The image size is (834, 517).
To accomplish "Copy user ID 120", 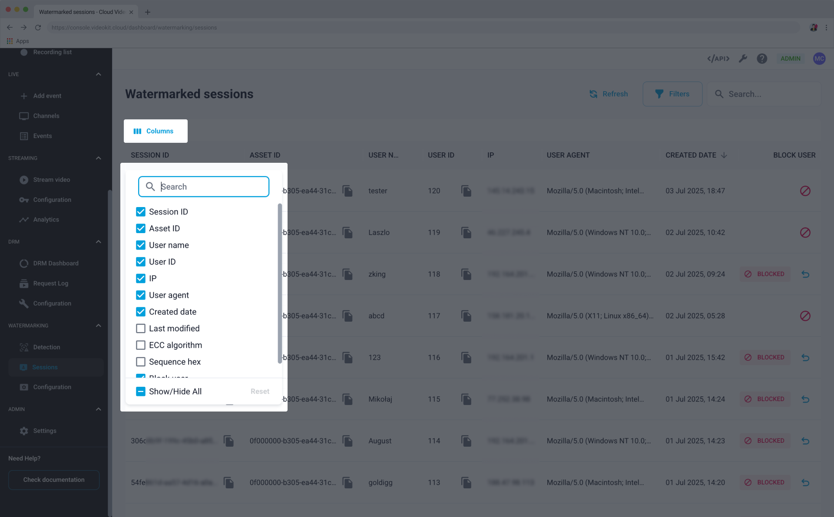I will 467,191.
